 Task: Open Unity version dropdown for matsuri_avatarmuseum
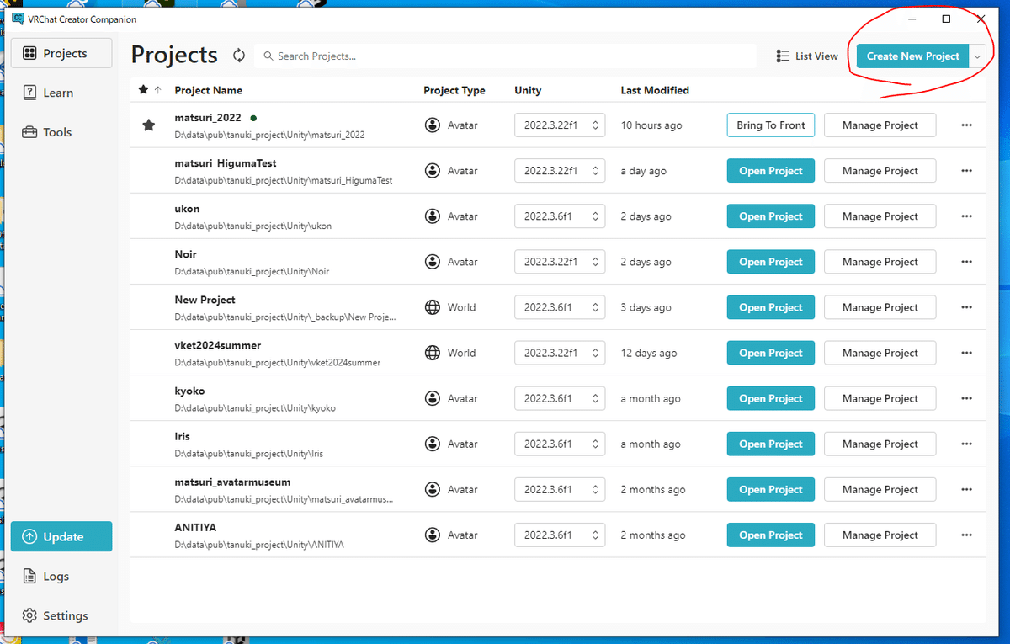tap(560, 489)
